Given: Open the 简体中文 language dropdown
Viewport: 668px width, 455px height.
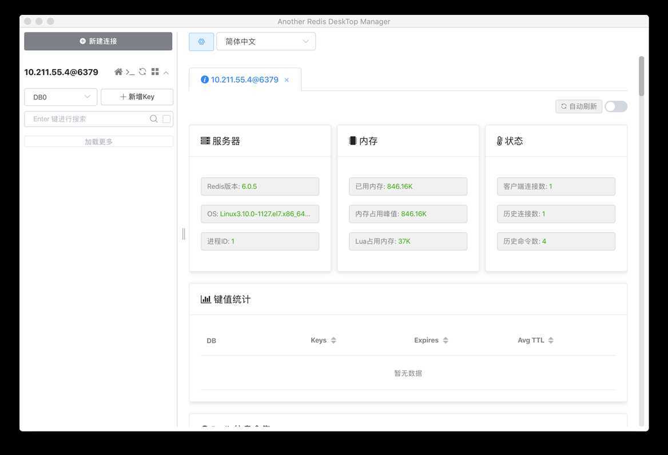Looking at the screenshot, I should point(266,42).
